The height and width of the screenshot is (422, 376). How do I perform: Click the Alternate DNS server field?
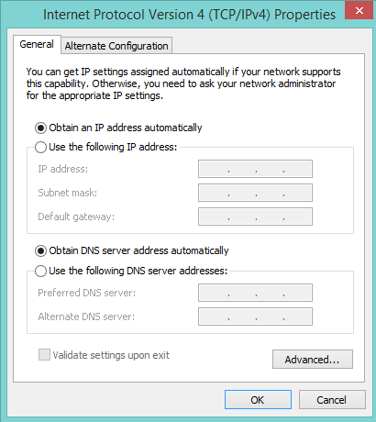pos(255,316)
